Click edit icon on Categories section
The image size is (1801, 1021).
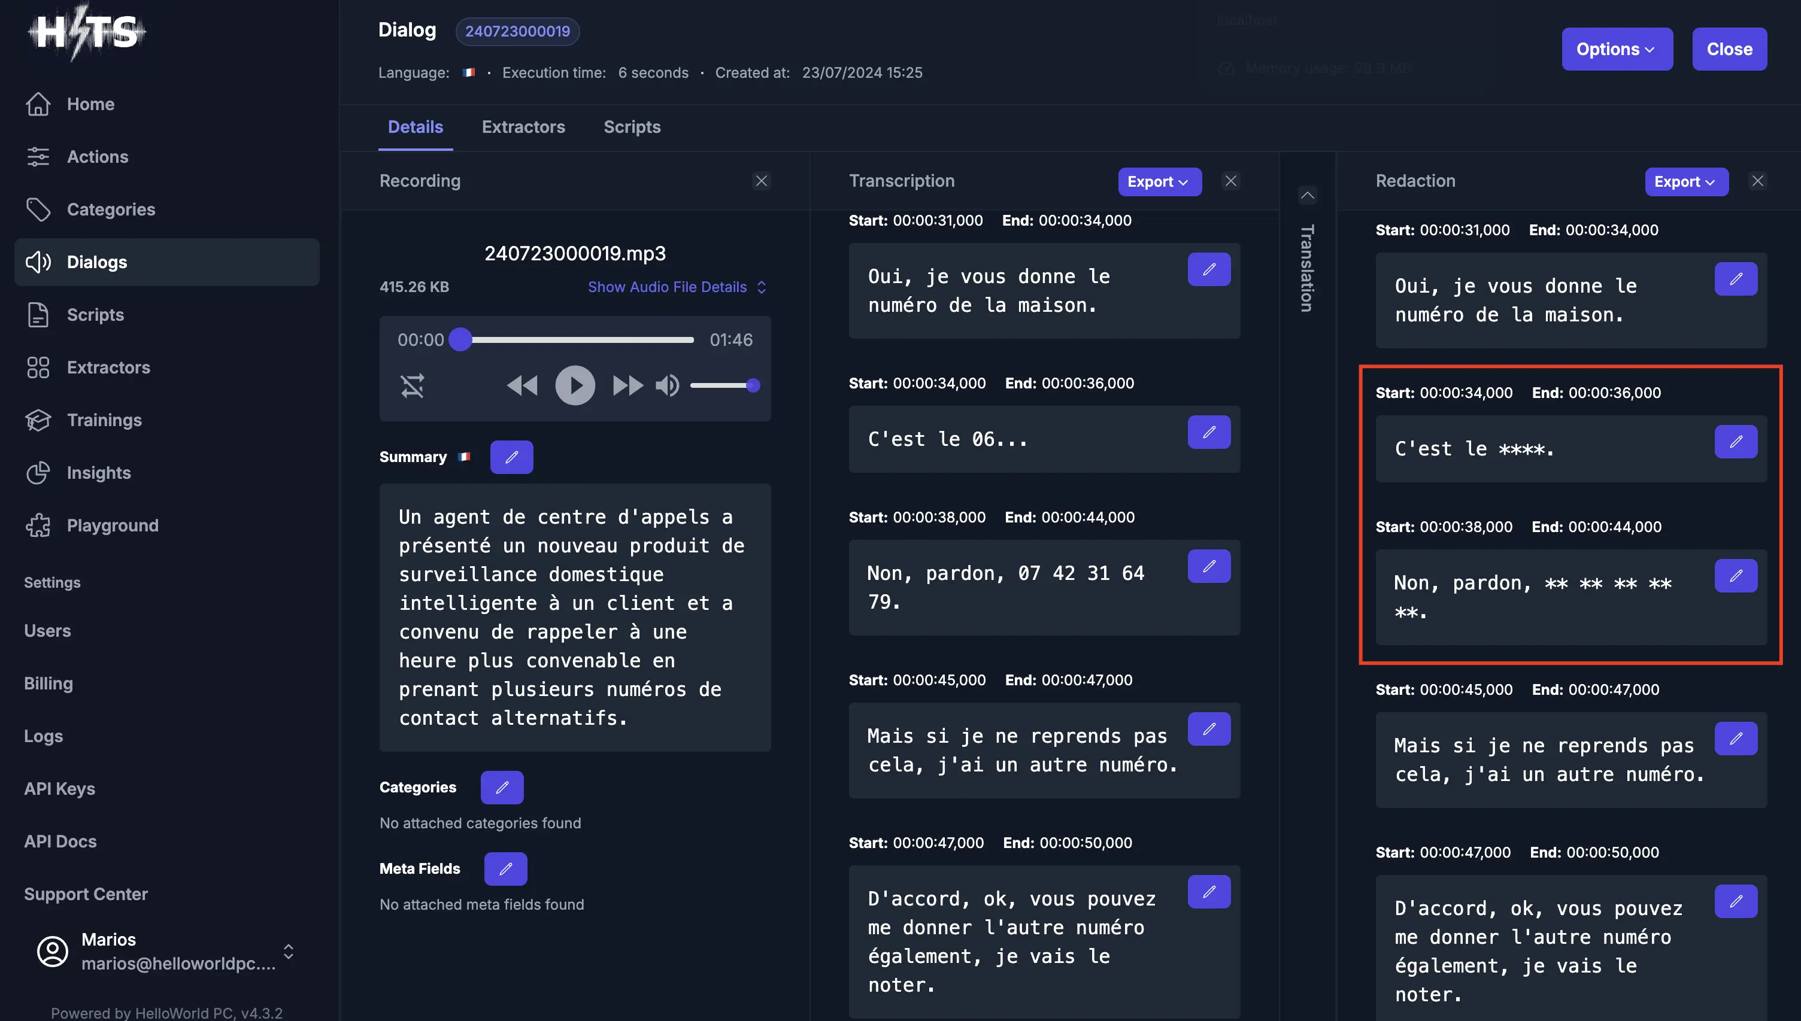pyautogui.click(x=504, y=788)
